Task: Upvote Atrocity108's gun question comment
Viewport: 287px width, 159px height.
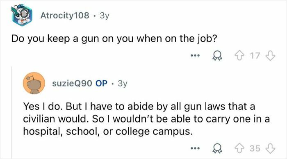Action: click(240, 56)
